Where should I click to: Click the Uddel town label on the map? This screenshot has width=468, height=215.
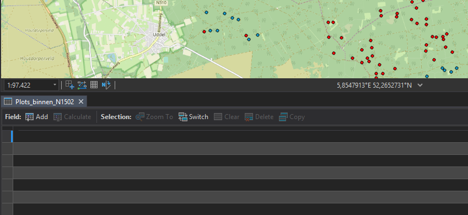tap(159, 35)
